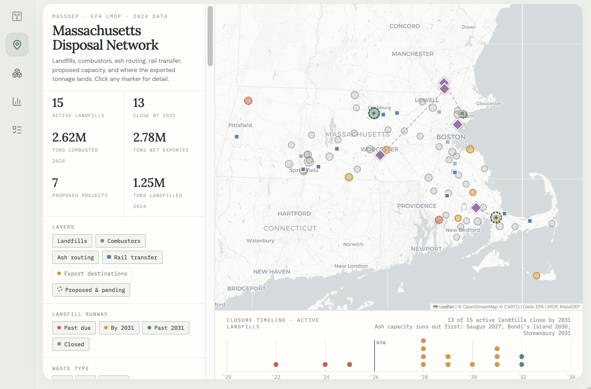Filter landfills by Past due

pyautogui.click(x=74, y=328)
